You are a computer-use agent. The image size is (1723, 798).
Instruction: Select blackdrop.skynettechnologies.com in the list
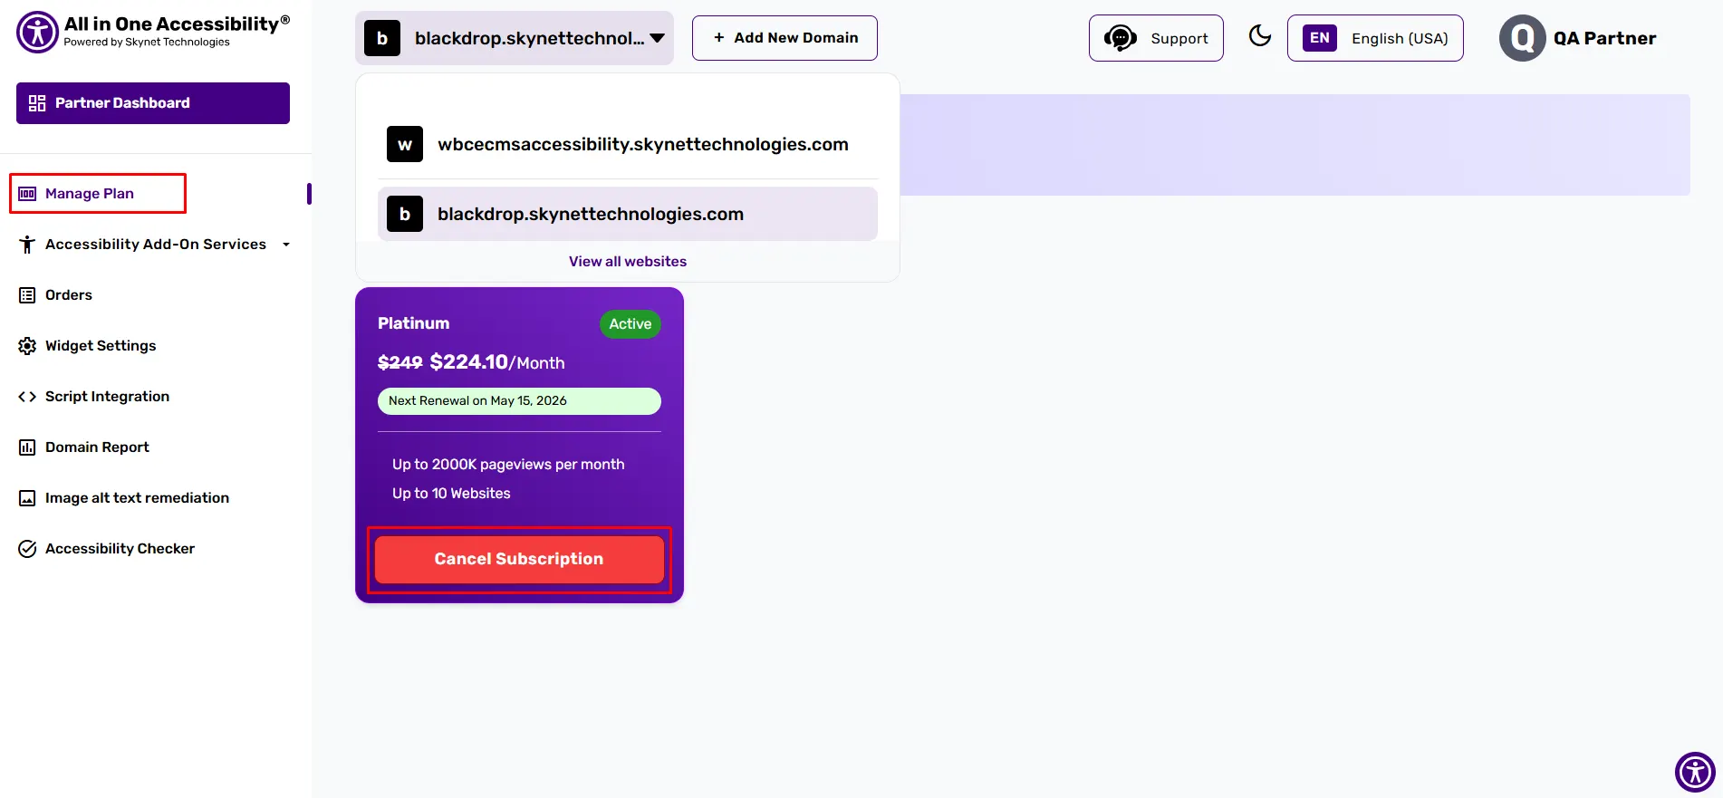628,214
